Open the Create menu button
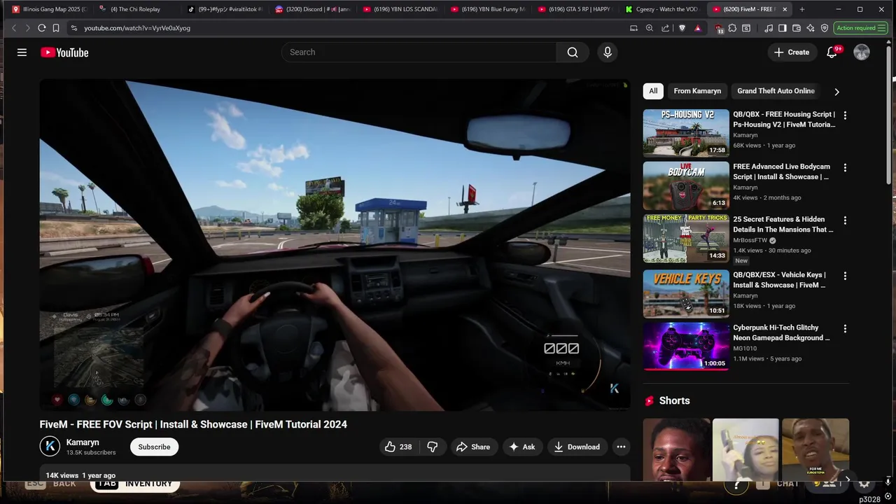 coord(792,52)
